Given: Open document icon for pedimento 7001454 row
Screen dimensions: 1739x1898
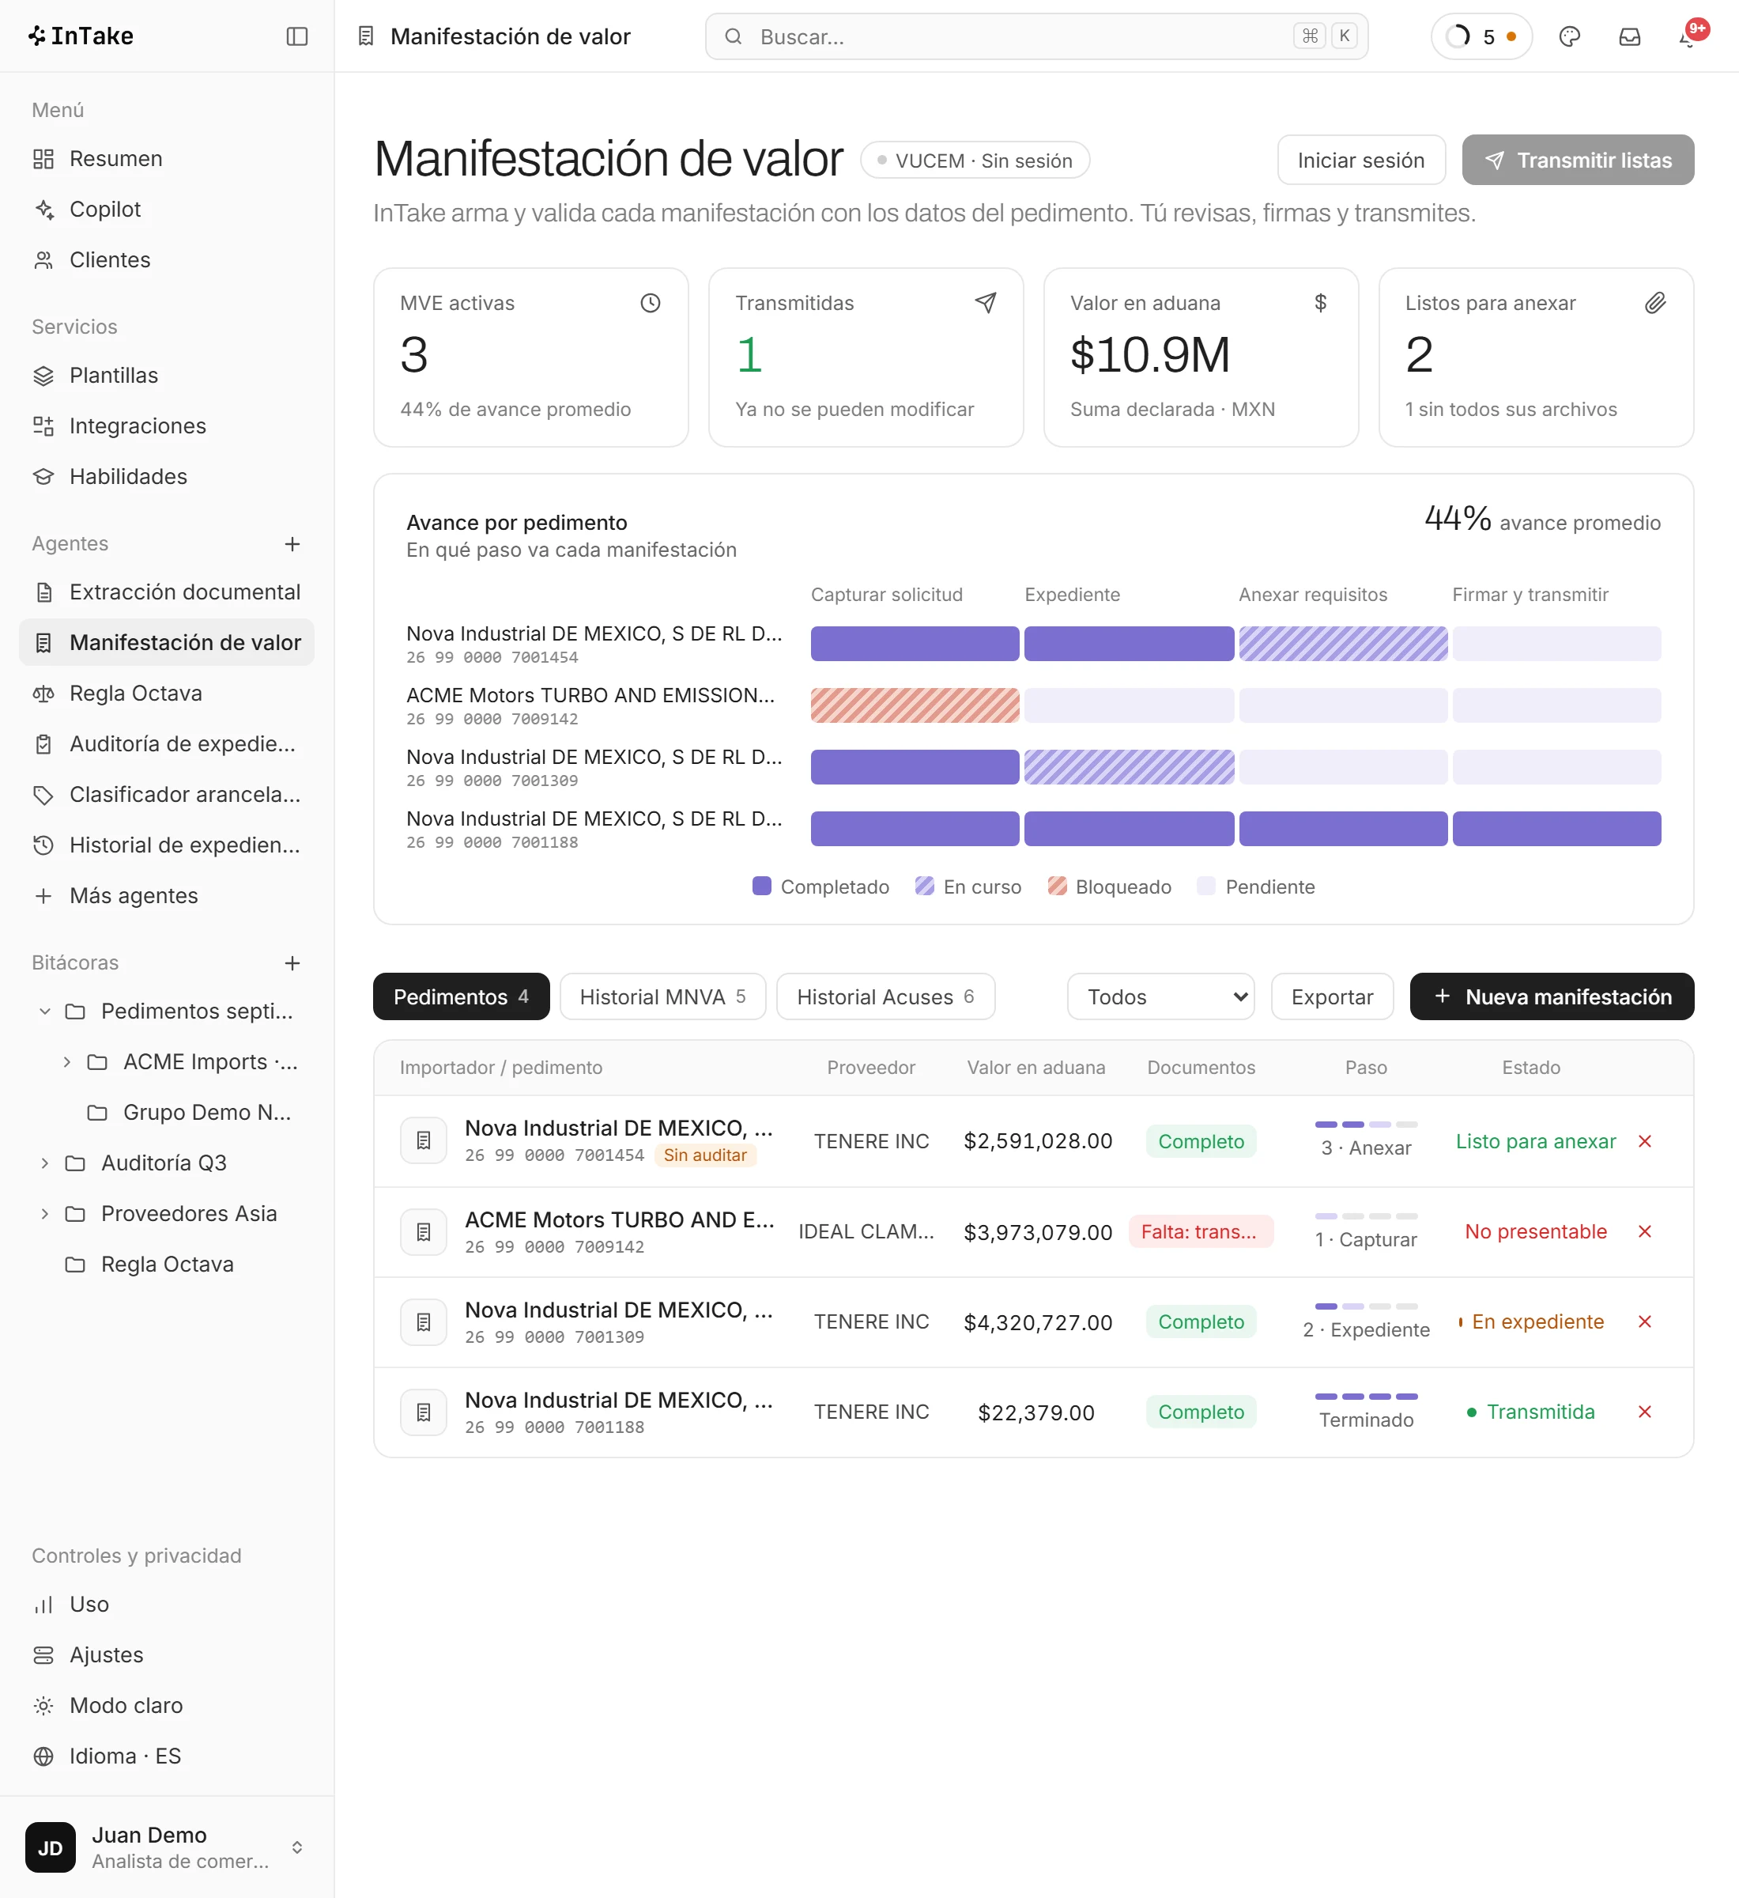Looking at the screenshot, I should click(x=424, y=1141).
